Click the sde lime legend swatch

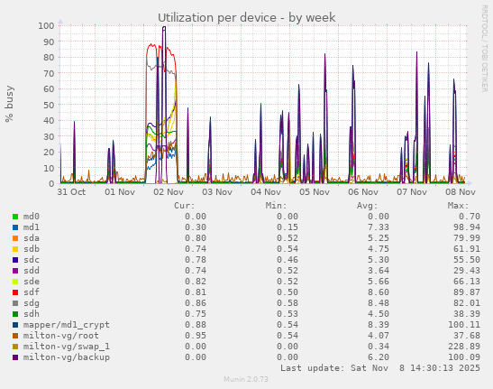coord(15,282)
